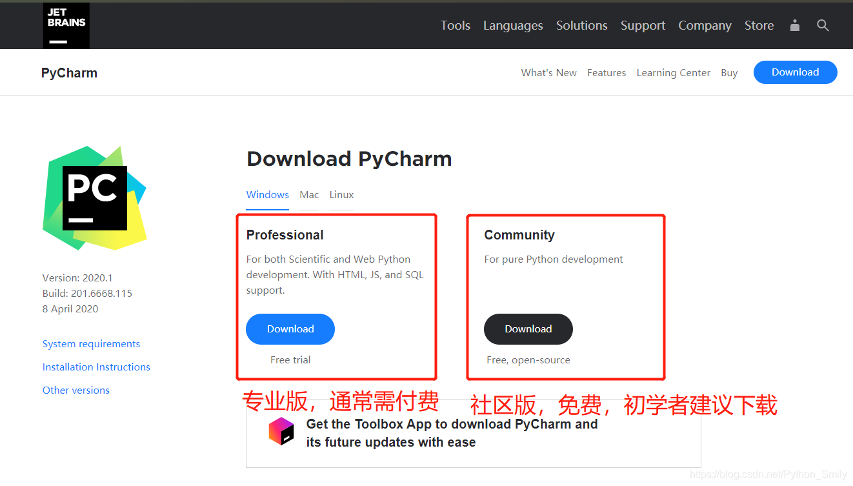Click the large PyCharm PC logo
853x486 pixels.
[95, 198]
